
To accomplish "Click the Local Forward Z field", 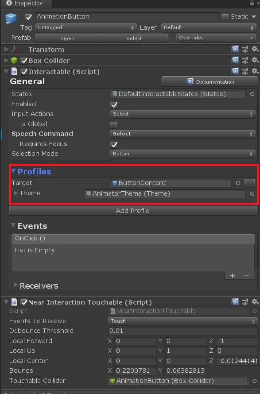I will click(237, 341).
